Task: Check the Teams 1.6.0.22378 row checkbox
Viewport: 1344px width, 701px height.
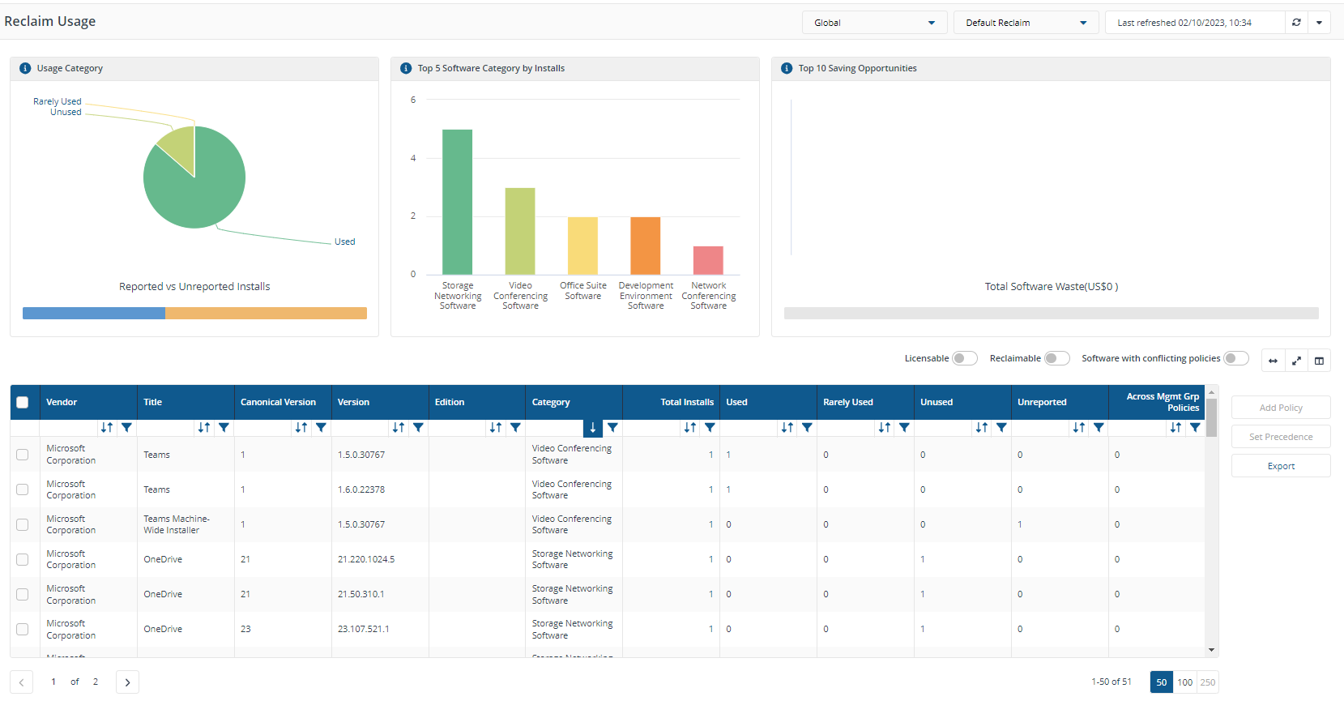Action: (23, 489)
